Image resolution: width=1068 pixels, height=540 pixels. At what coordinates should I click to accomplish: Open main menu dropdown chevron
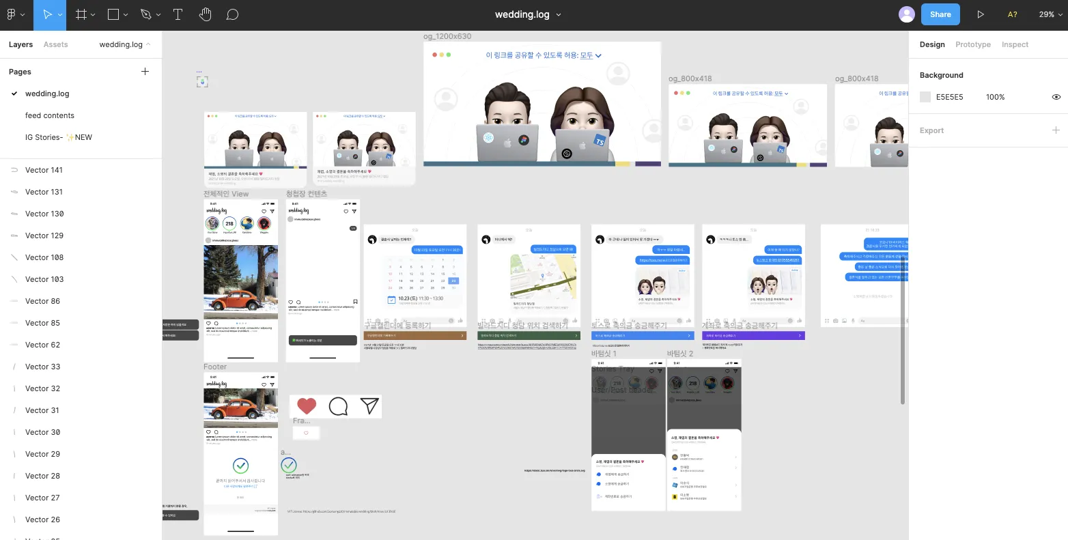23,15
